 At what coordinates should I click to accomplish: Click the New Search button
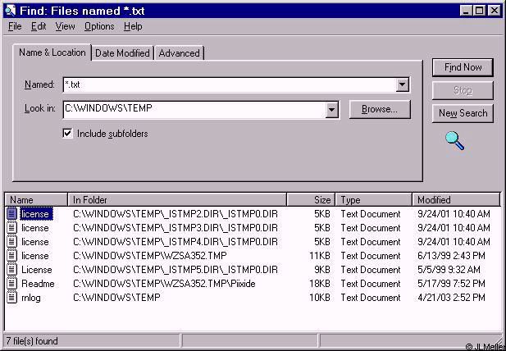[463, 113]
